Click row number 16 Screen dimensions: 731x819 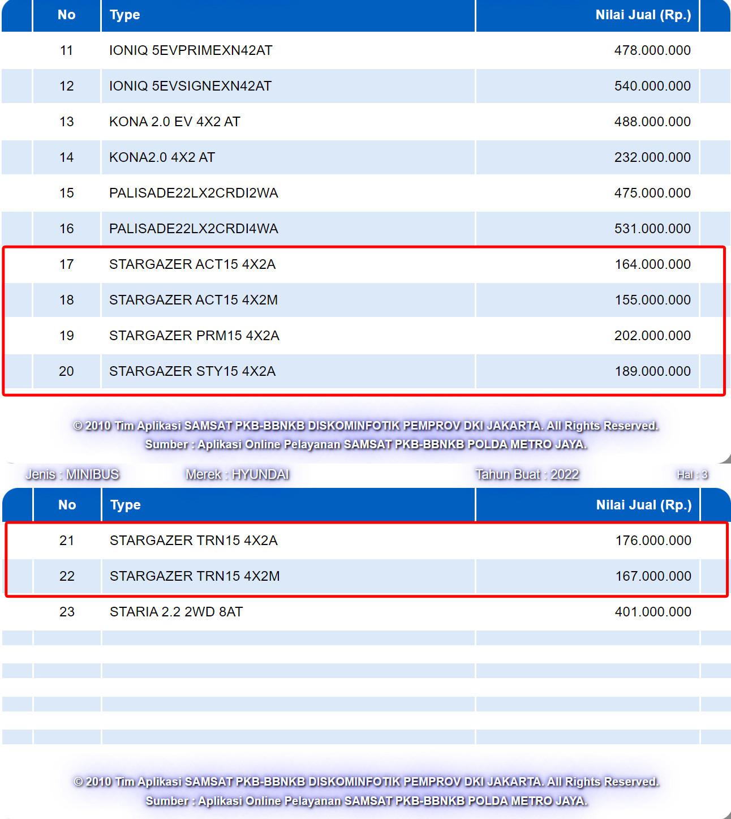click(67, 229)
